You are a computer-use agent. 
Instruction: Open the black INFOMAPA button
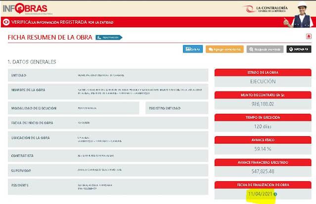[299, 49]
